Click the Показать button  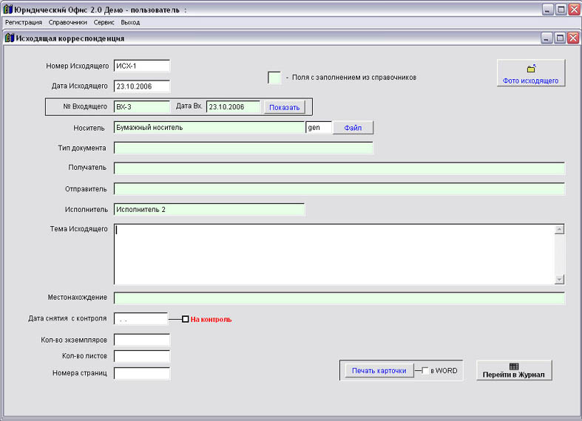(x=284, y=108)
